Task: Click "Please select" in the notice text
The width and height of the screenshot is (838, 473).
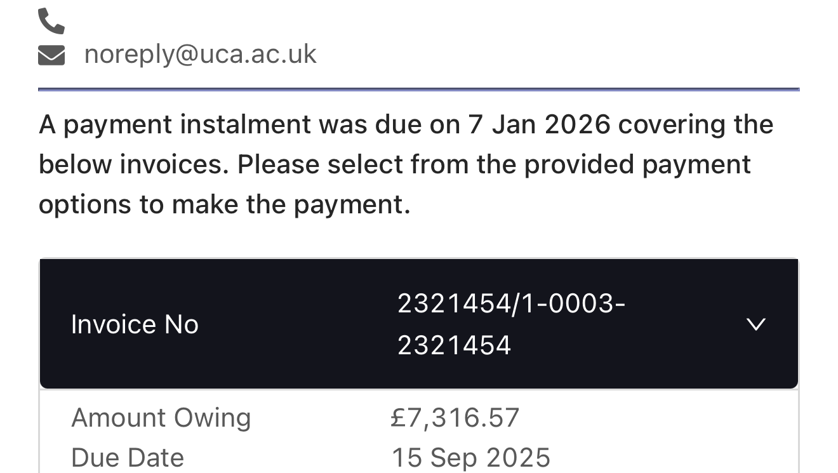Action: coord(321,164)
